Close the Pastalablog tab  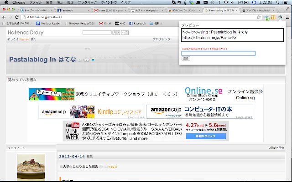click(x=237, y=10)
